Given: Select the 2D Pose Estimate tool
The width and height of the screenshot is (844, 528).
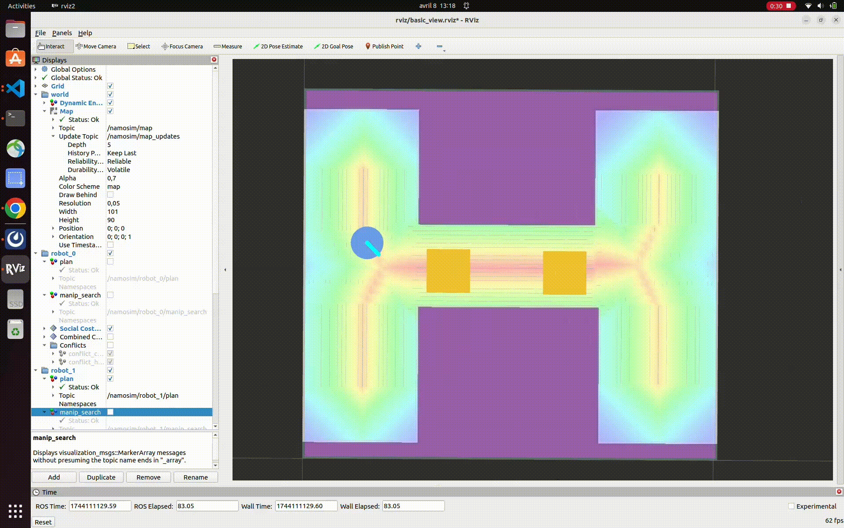Looking at the screenshot, I should click(x=278, y=46).
